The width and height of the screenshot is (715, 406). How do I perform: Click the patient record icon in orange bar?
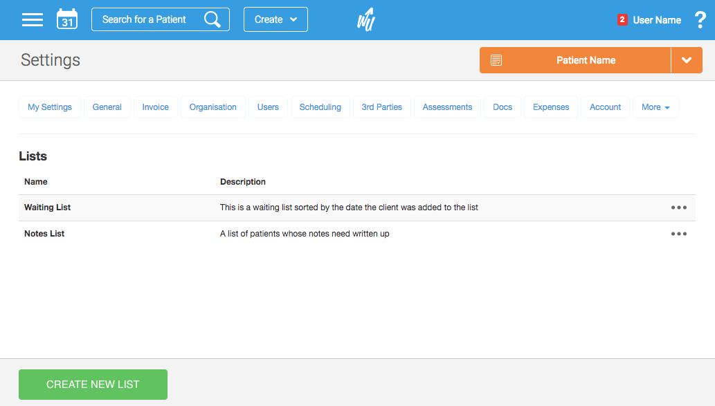click(496, 60)
